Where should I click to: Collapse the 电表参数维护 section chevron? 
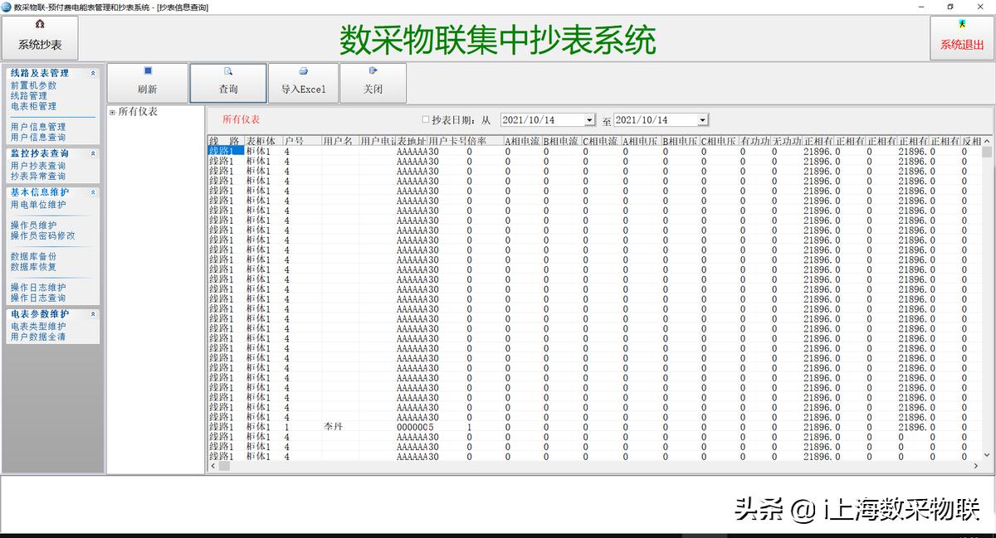tap(93, 314)
